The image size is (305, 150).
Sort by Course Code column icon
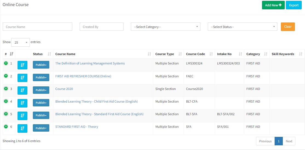click(x=211, y=54)
